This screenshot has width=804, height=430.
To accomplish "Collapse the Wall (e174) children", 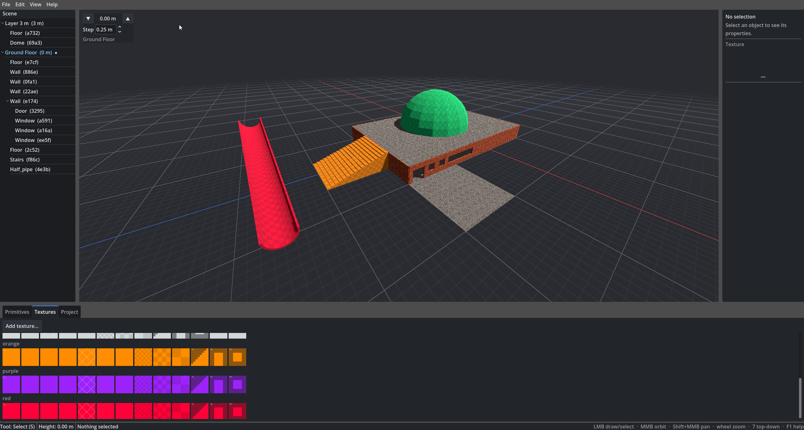I will coord(8,101).
